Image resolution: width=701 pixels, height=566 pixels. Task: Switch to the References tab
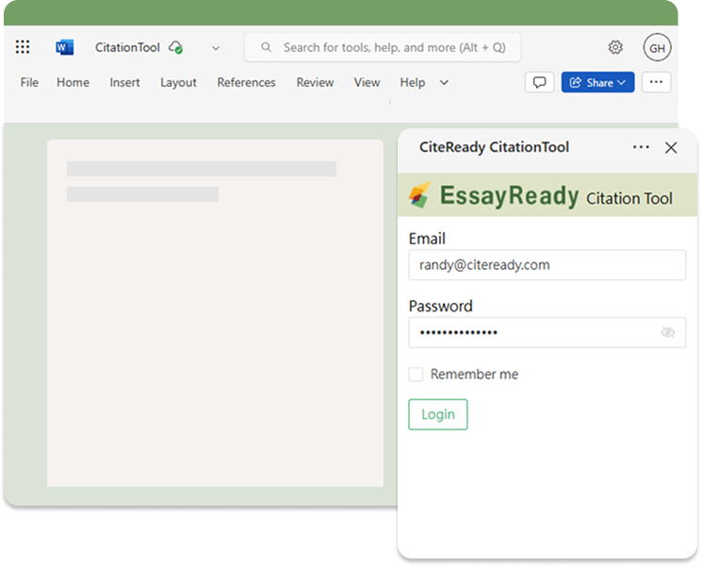[246, 82]
